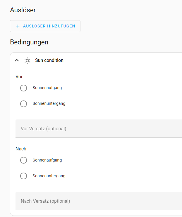The width and height of the screenshot is (182, 217).
Task: Click the Sonnenaufgang label in the Vor group
Action: coord(47,88)
